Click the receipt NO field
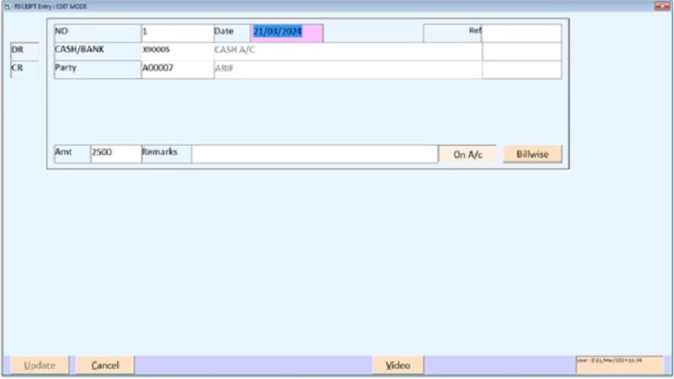 [177, 33]
